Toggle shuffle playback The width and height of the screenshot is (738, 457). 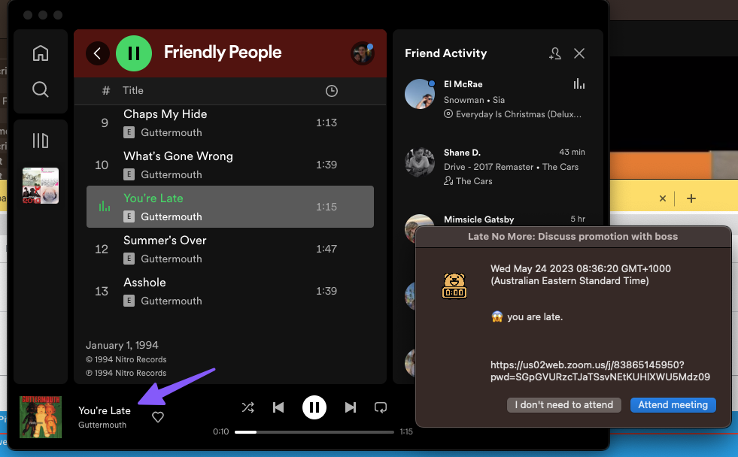pos(248,407)
